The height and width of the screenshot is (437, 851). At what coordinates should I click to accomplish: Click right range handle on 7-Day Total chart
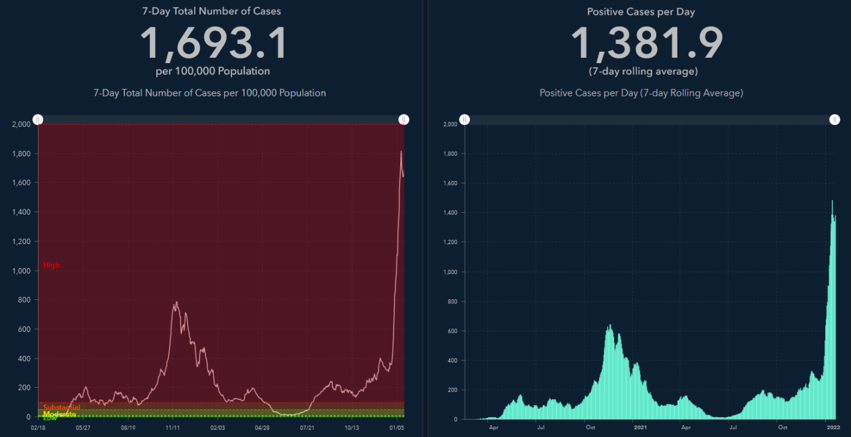click(404, 120)
